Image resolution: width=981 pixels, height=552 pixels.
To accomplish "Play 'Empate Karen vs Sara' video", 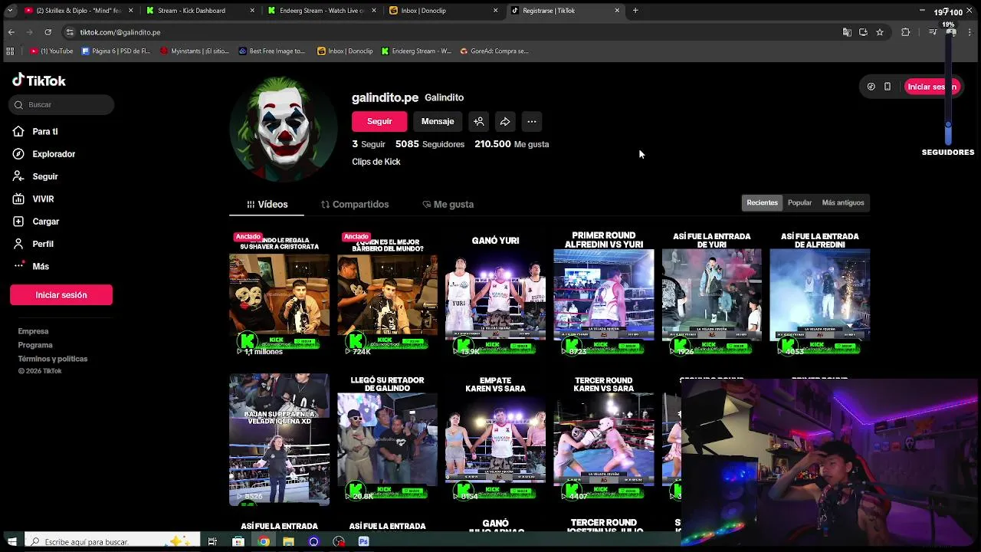I will pos(495,439).
